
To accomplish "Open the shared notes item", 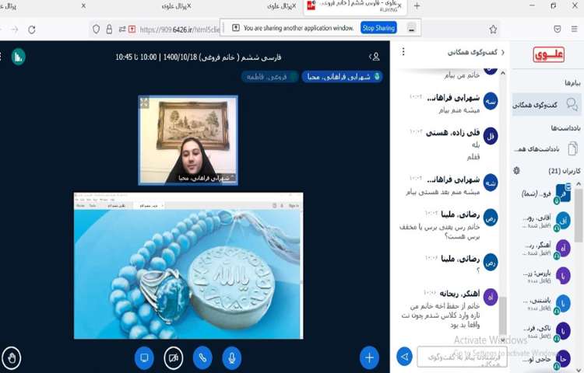I will (545, 148).
